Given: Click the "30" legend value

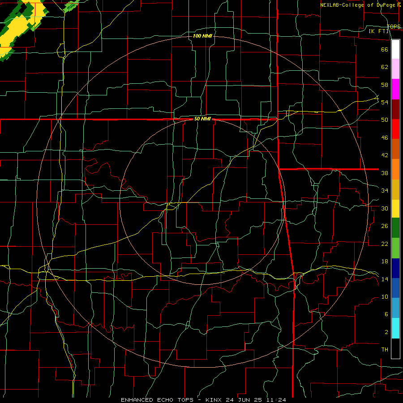Looking at the screenshot, I should [x=385, y=208].
